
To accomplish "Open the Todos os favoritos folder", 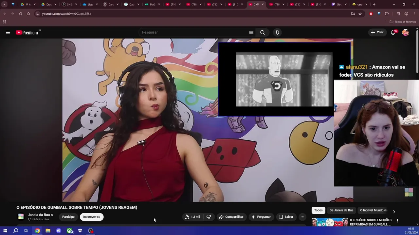I will coord(403,22).
